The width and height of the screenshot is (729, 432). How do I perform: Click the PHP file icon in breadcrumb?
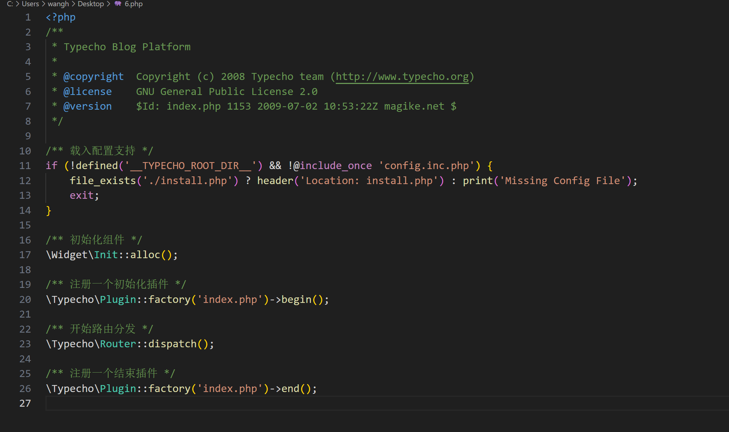pos(118,4)
